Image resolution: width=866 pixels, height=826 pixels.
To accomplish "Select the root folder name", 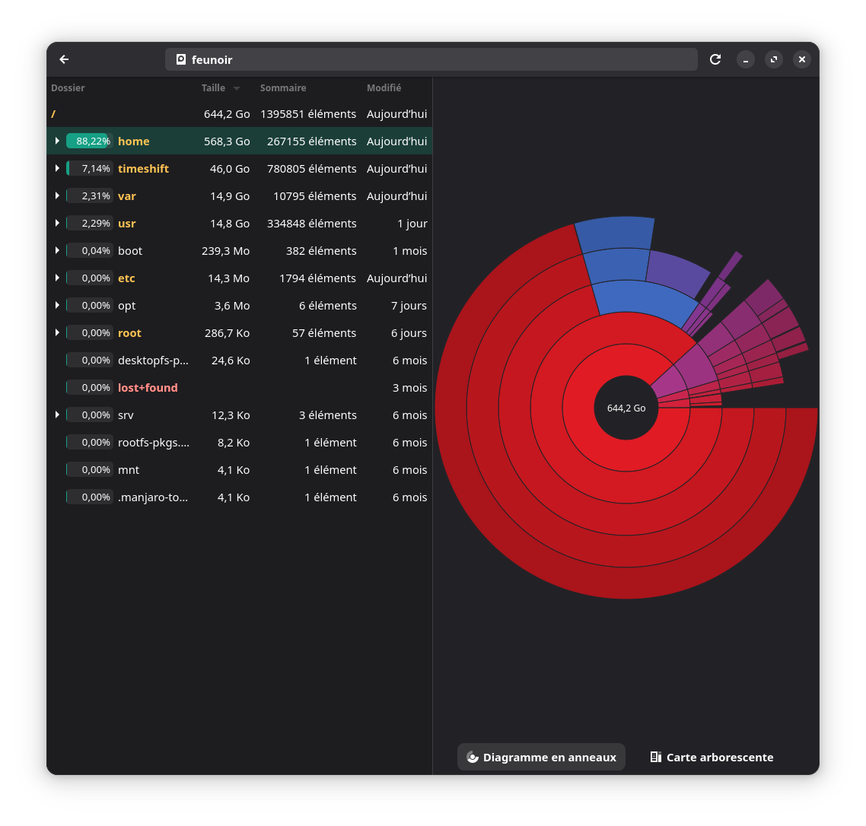I will tap(129, 333).
